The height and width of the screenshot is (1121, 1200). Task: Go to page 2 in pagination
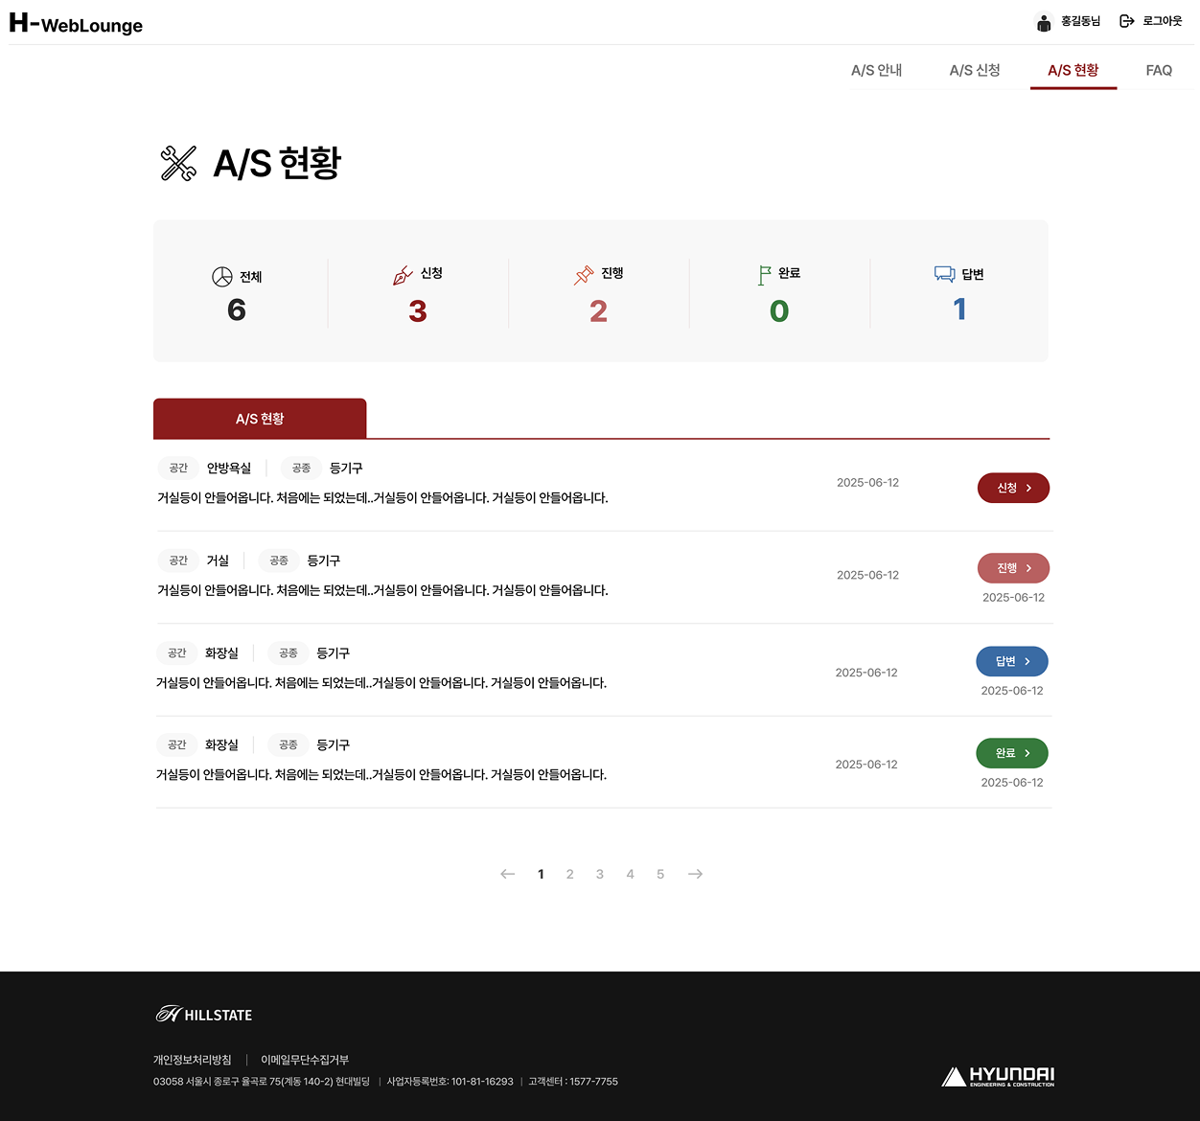(570, 874)
